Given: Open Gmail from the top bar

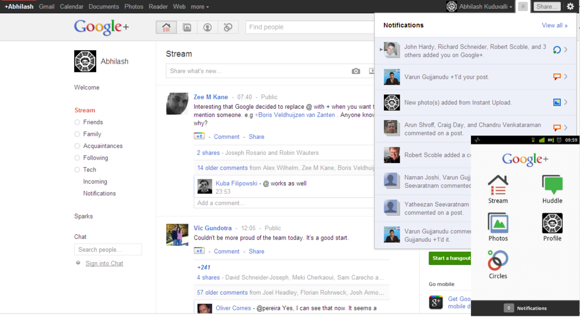Looking at the screenshot, I should [46, 7].
